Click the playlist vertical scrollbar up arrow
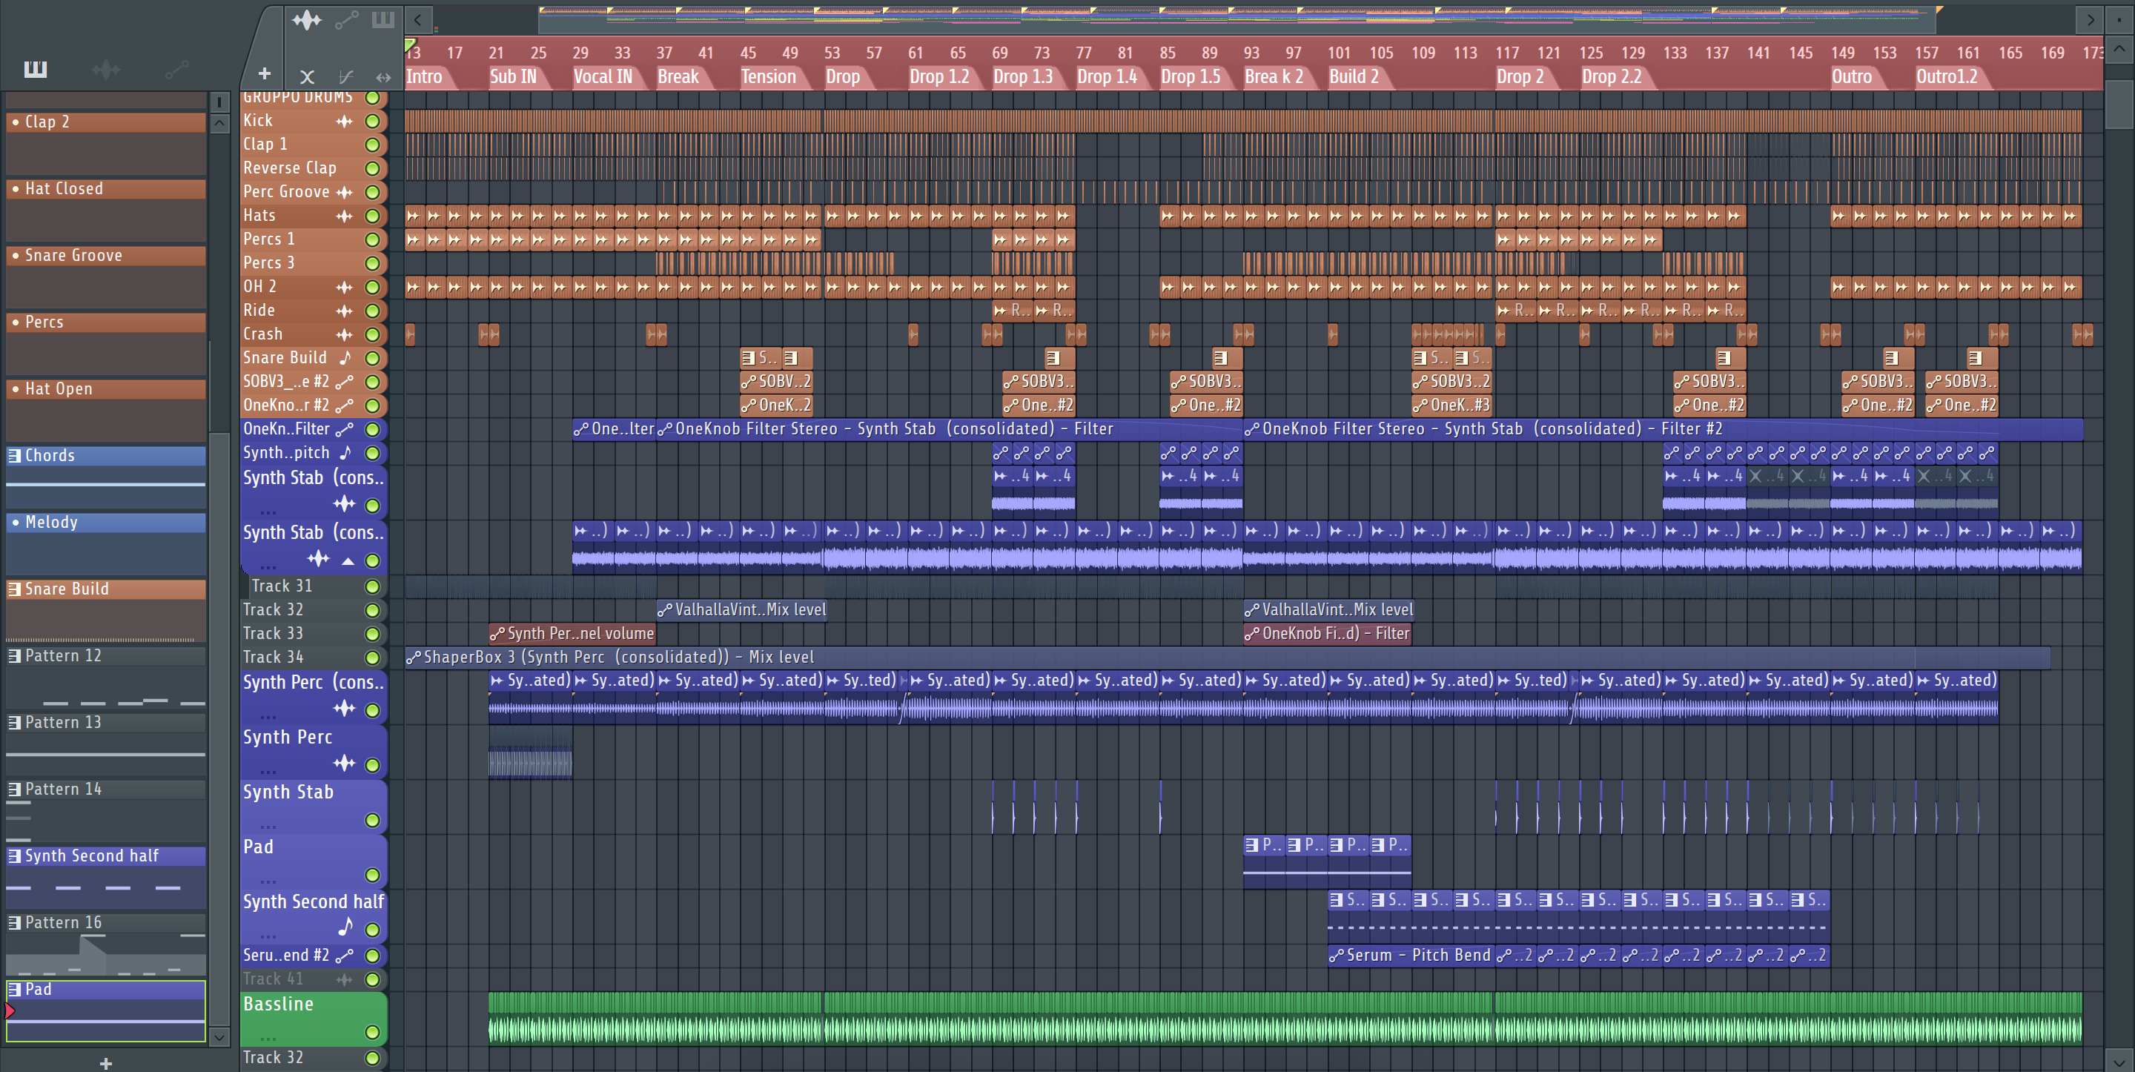 point(2119,49)
